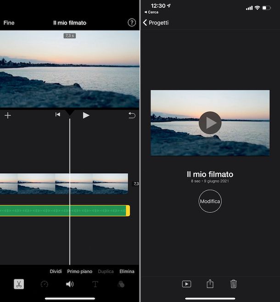
Task: Select the green audio clip
Action: [63, 211]
